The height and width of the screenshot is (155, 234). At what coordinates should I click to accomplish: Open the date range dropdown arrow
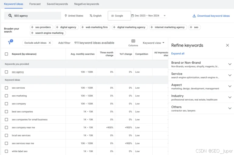165,16
